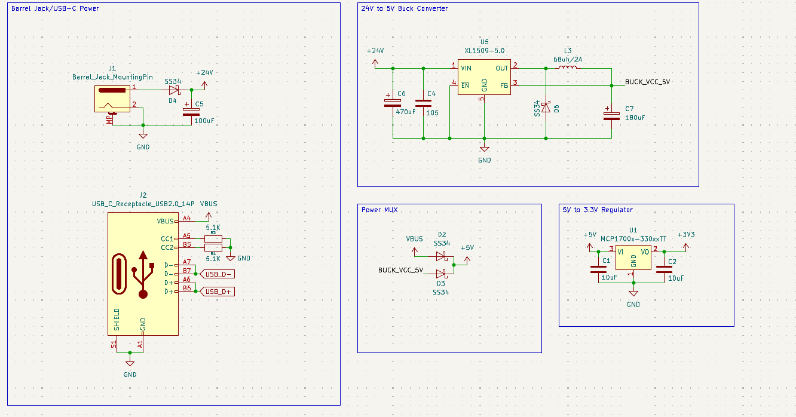This screenshot has width=796, height=417.
Task: Click the USB_D- global label
Action: (x=218, y=274)
